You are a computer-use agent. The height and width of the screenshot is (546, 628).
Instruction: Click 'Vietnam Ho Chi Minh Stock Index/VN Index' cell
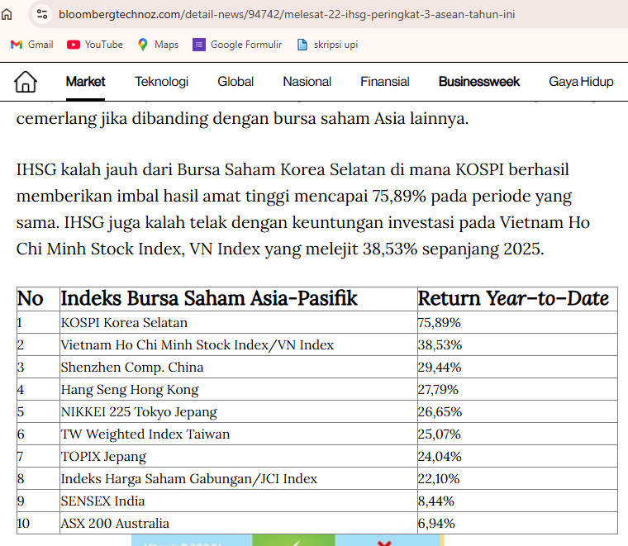tap(239, 344)
